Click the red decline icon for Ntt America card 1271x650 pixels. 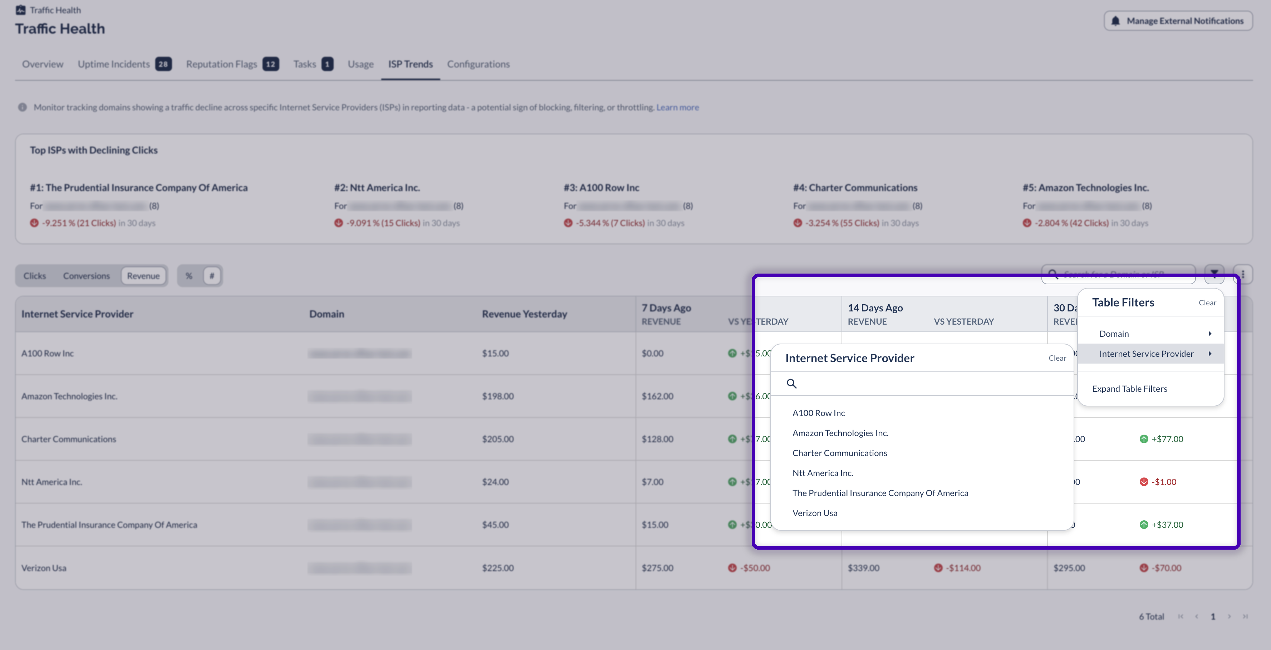(338, 223)
